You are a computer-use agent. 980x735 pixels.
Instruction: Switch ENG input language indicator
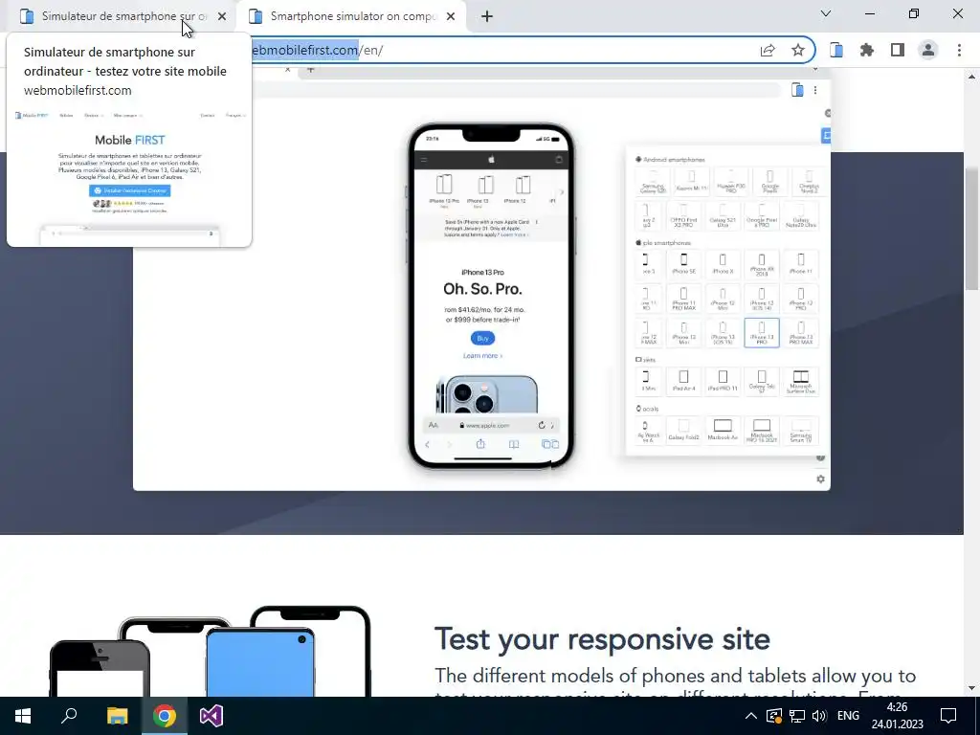(x=848, y=716)
